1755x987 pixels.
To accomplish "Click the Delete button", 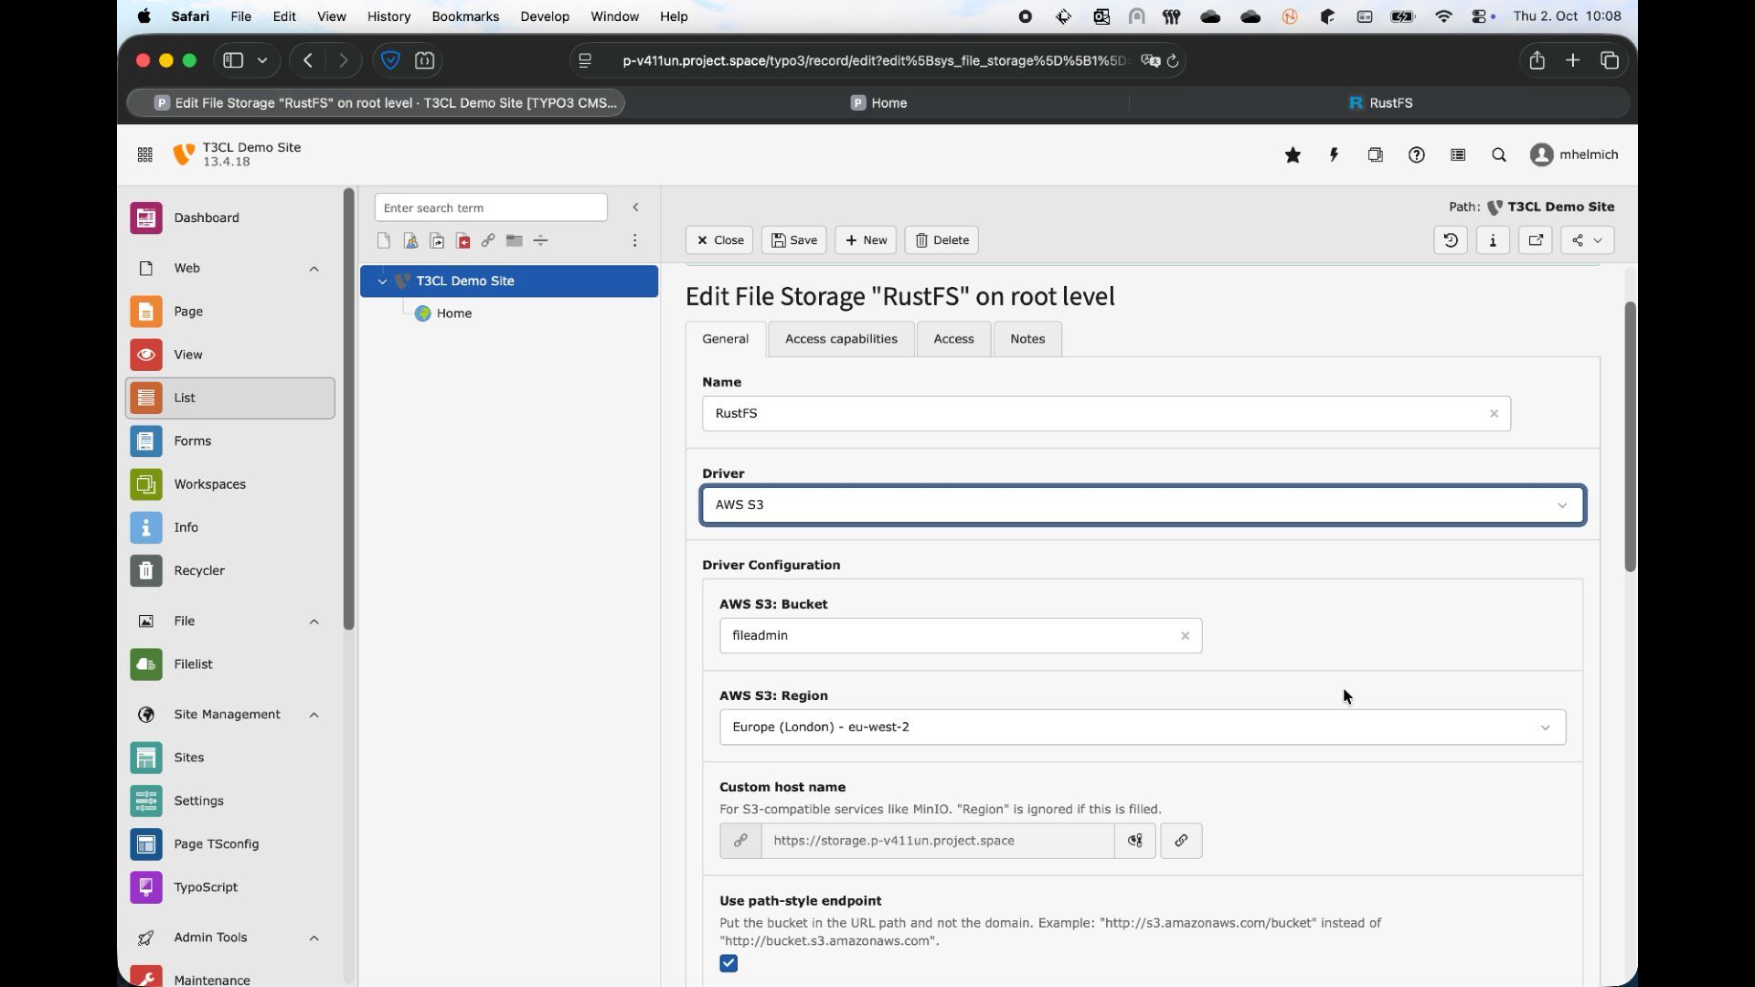I will pyautogui.click(x=941, y=240).
